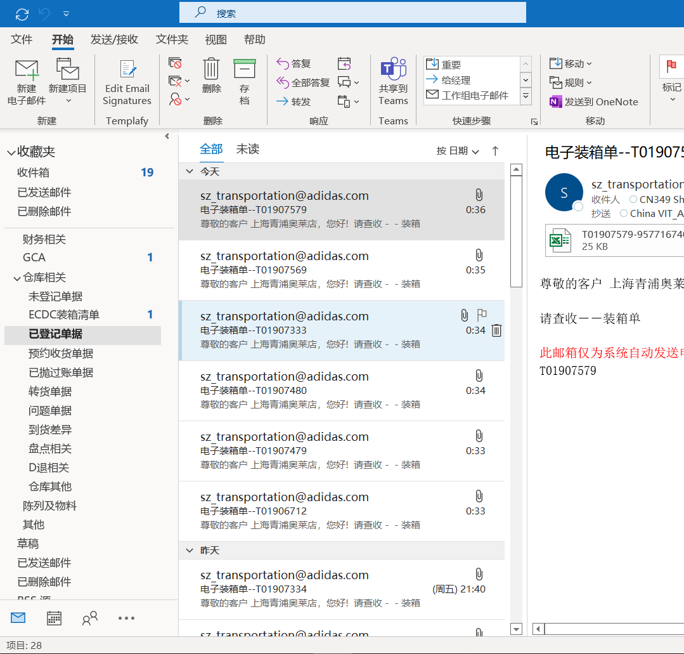Archive the message with 存档 button
684x654 pixels.
coord(244,82)
